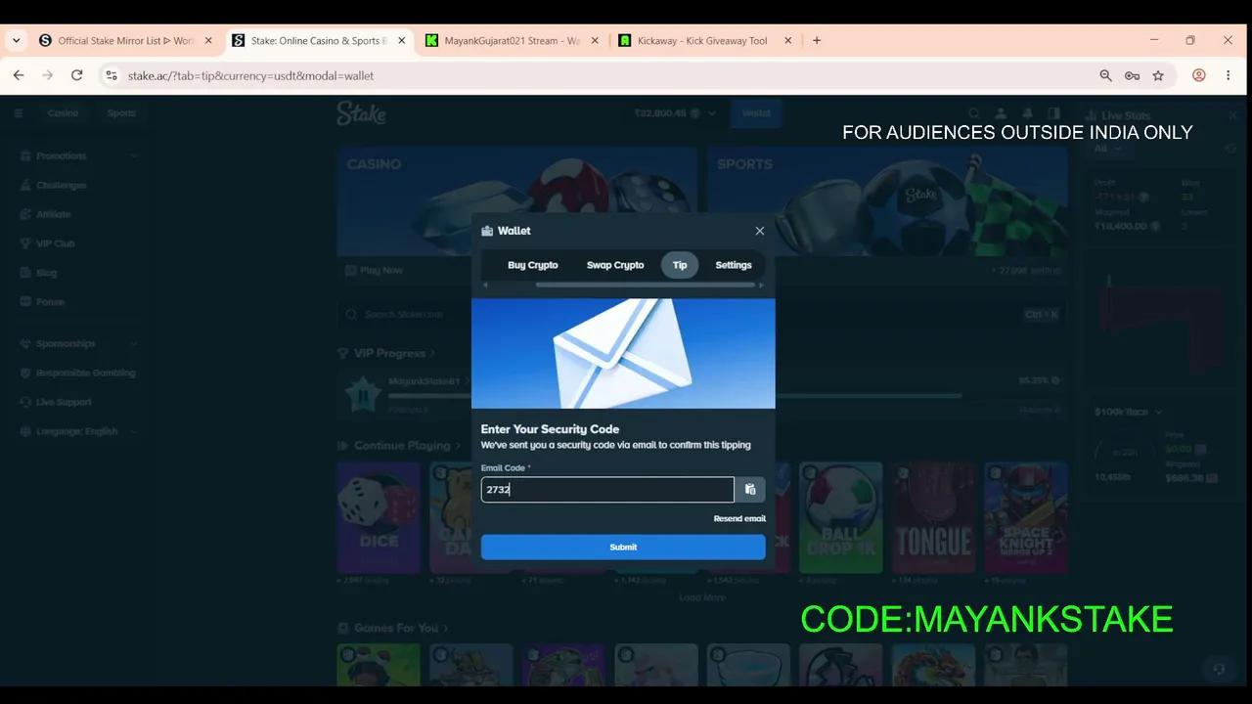
Task: Expand the tab search dropdown arrow
Action: pyautogui.click(x=17, y=41)
